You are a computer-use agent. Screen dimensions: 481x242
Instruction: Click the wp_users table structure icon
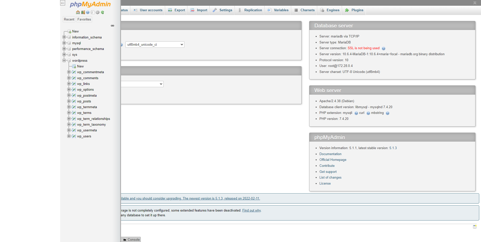coord(74,136)
